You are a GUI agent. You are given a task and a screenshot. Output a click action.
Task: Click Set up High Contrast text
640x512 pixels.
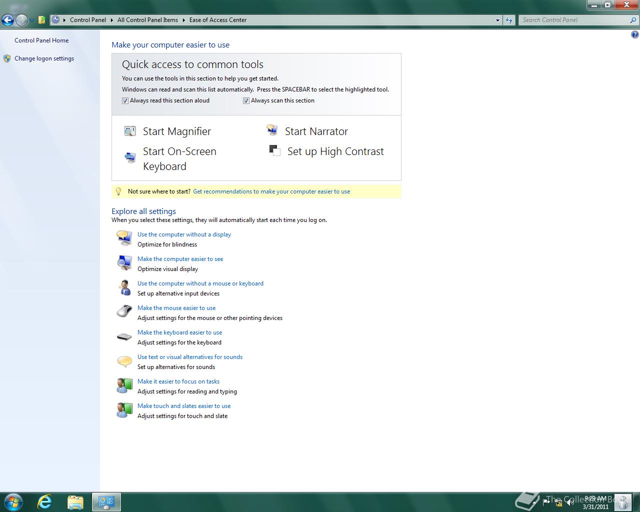(335, 151)
